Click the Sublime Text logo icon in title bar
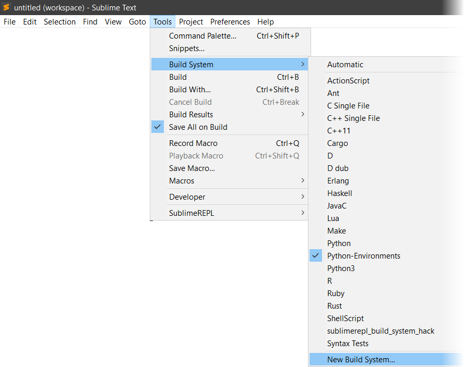Viewport: 465px width, 367px height. pyautogui.click(x=7, y=7)
